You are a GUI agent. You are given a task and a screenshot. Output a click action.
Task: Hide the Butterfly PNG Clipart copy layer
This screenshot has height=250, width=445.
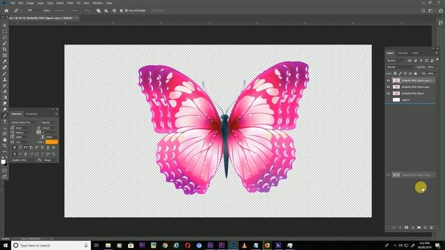388,87
